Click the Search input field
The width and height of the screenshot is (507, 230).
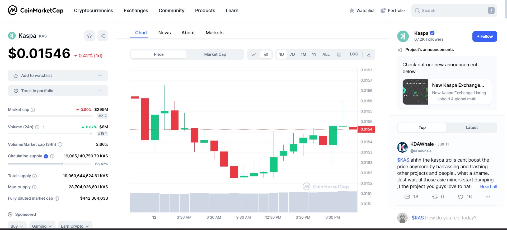point(454,11)
